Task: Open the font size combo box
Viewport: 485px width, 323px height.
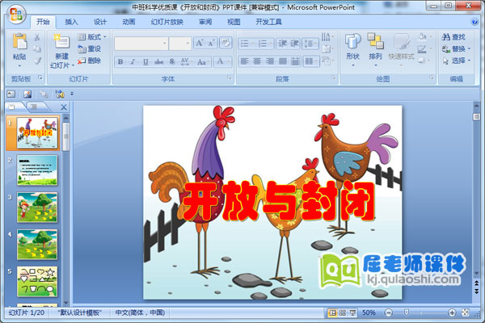Action: tap(180, 44)
